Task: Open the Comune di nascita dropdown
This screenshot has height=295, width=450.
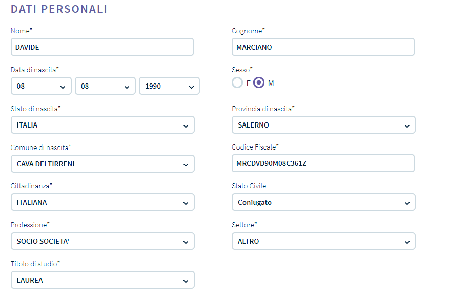Action: coord(103,164)
